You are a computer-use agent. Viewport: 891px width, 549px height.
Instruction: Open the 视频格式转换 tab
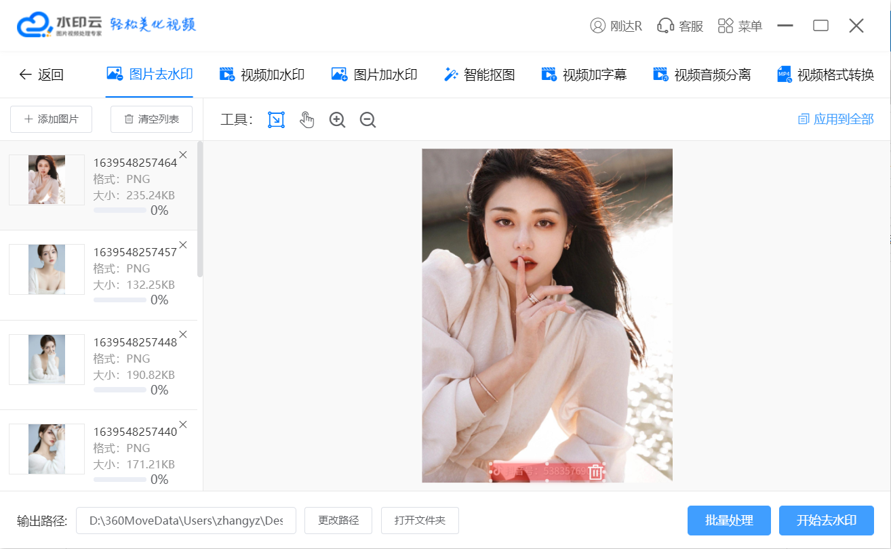[x=825, y=75]
